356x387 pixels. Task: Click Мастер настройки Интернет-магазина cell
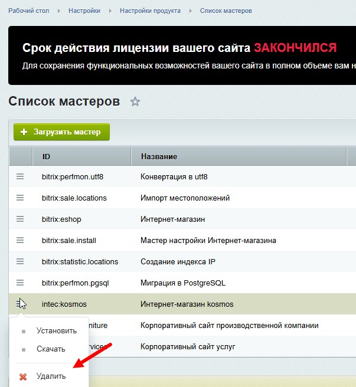pos(208,240)
